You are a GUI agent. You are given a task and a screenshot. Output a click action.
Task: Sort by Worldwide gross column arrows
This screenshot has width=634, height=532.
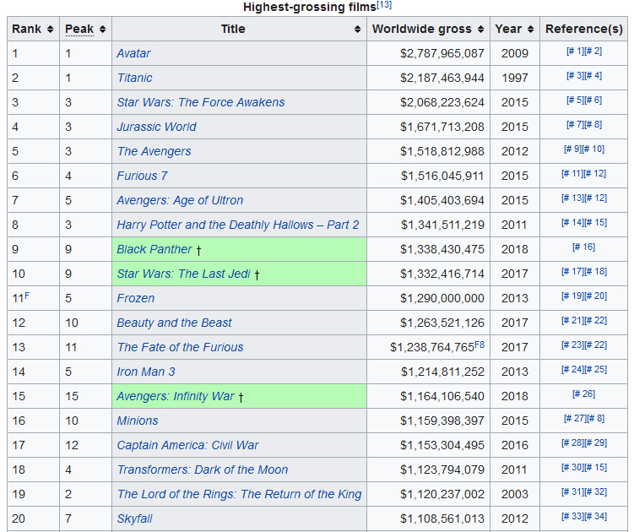[480, 30]
